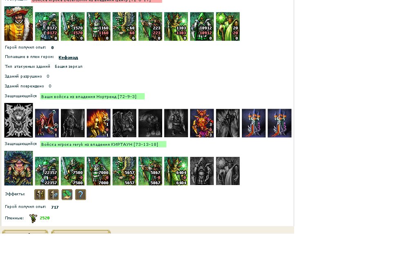393x259 pixels.
Task: Select the attacker dwarf unit showing 8172
Action: pos(47,27)
